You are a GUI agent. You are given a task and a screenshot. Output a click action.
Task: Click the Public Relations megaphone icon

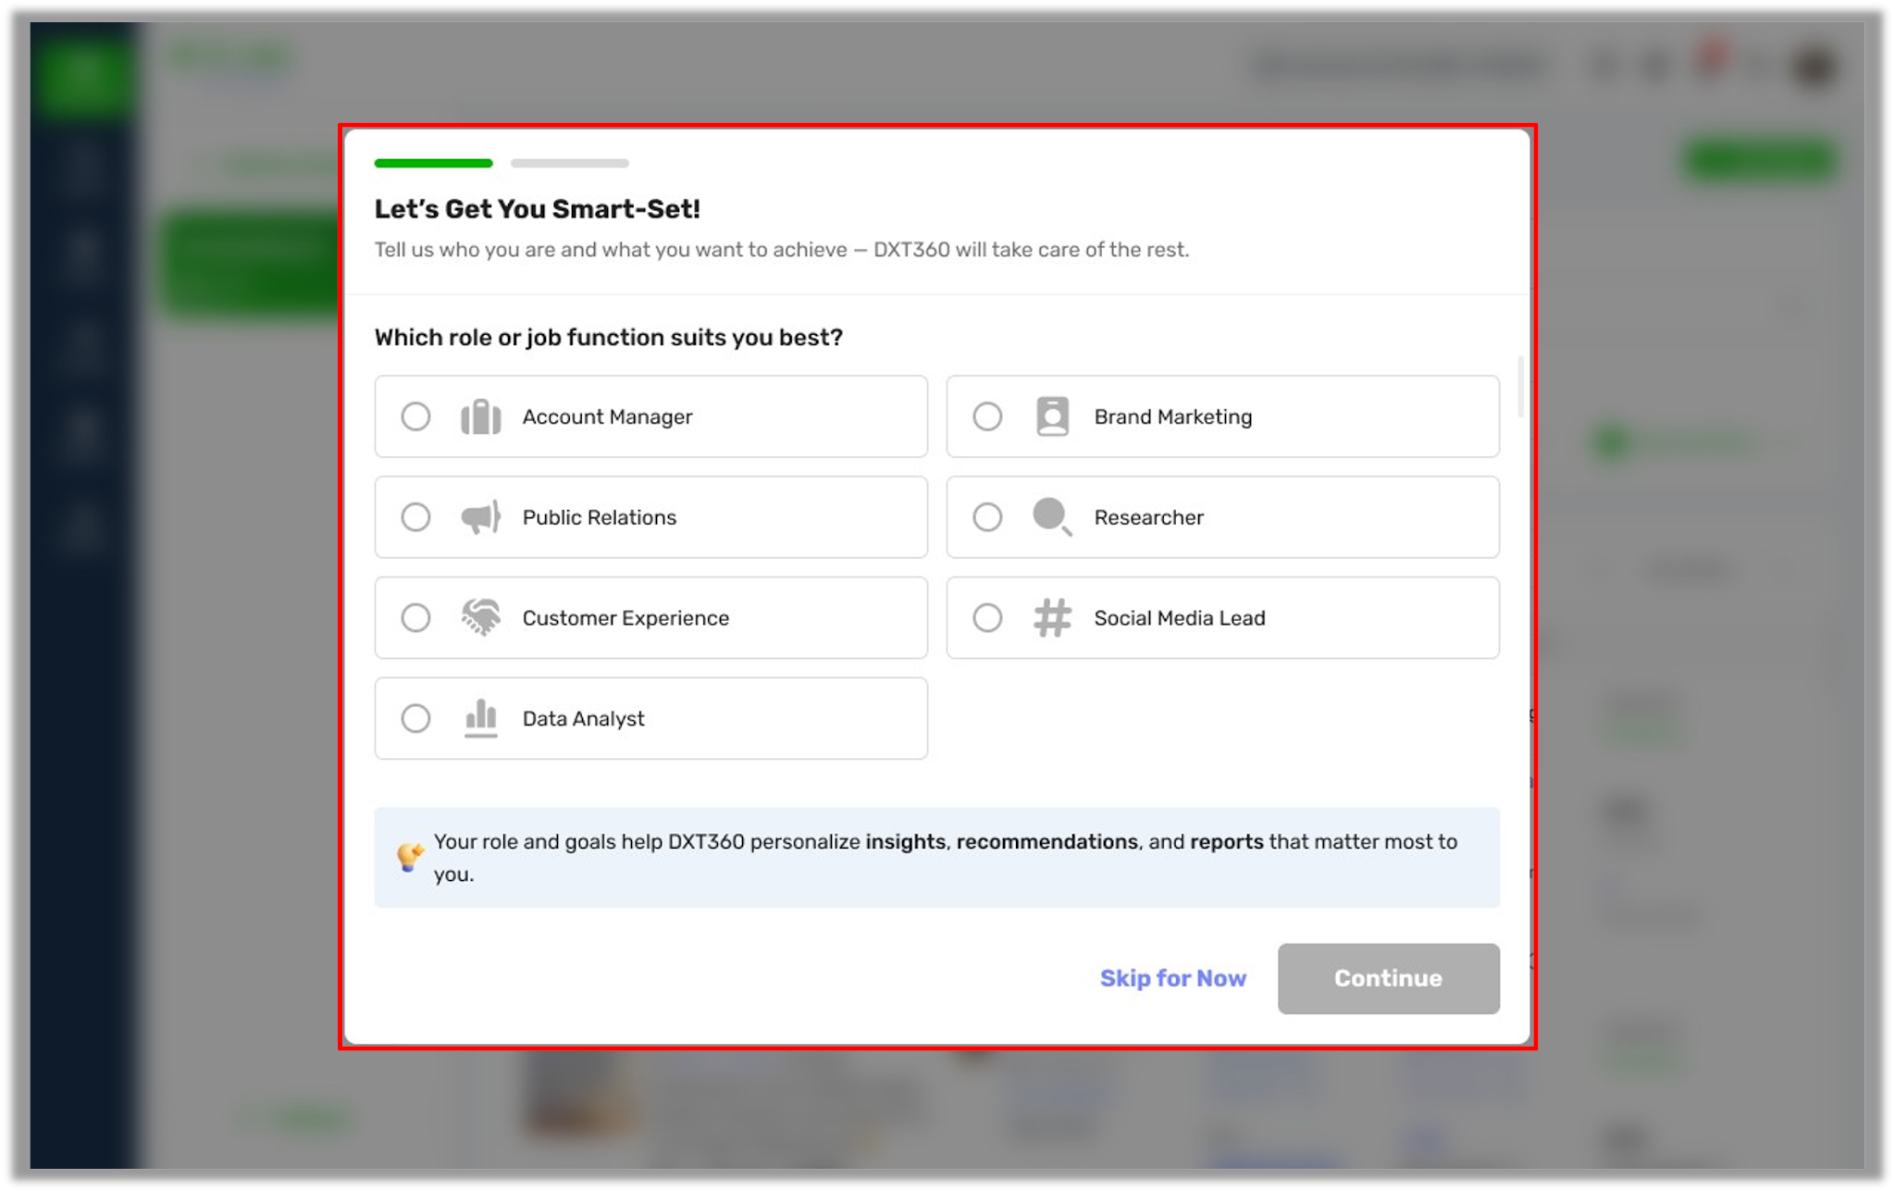click(480, 517)
